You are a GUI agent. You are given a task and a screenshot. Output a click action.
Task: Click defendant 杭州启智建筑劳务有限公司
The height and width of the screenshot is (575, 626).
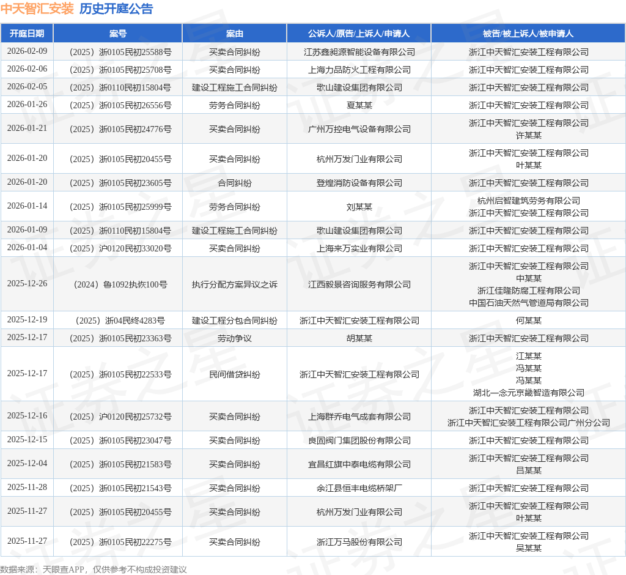[529, 201]
